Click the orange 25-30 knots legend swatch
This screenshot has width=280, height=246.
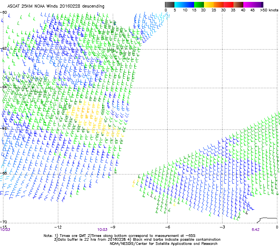click(219, 5)
